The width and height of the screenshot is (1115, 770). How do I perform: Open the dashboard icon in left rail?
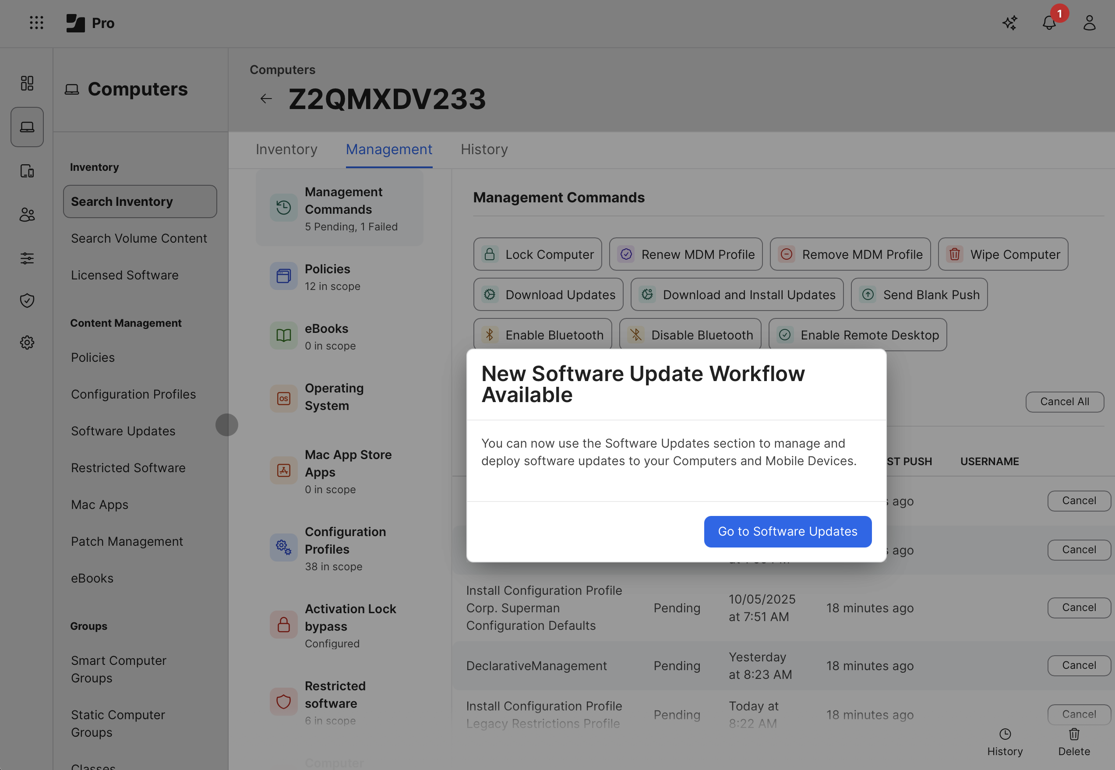(x=27, y=83)
